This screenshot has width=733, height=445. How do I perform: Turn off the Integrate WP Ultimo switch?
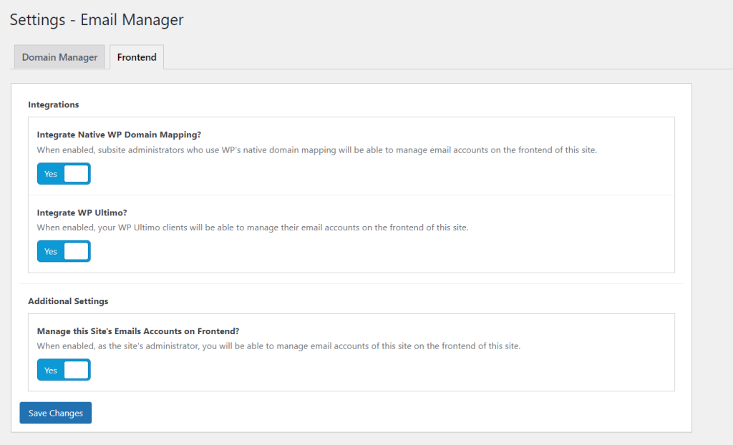(x=64, y=251)
